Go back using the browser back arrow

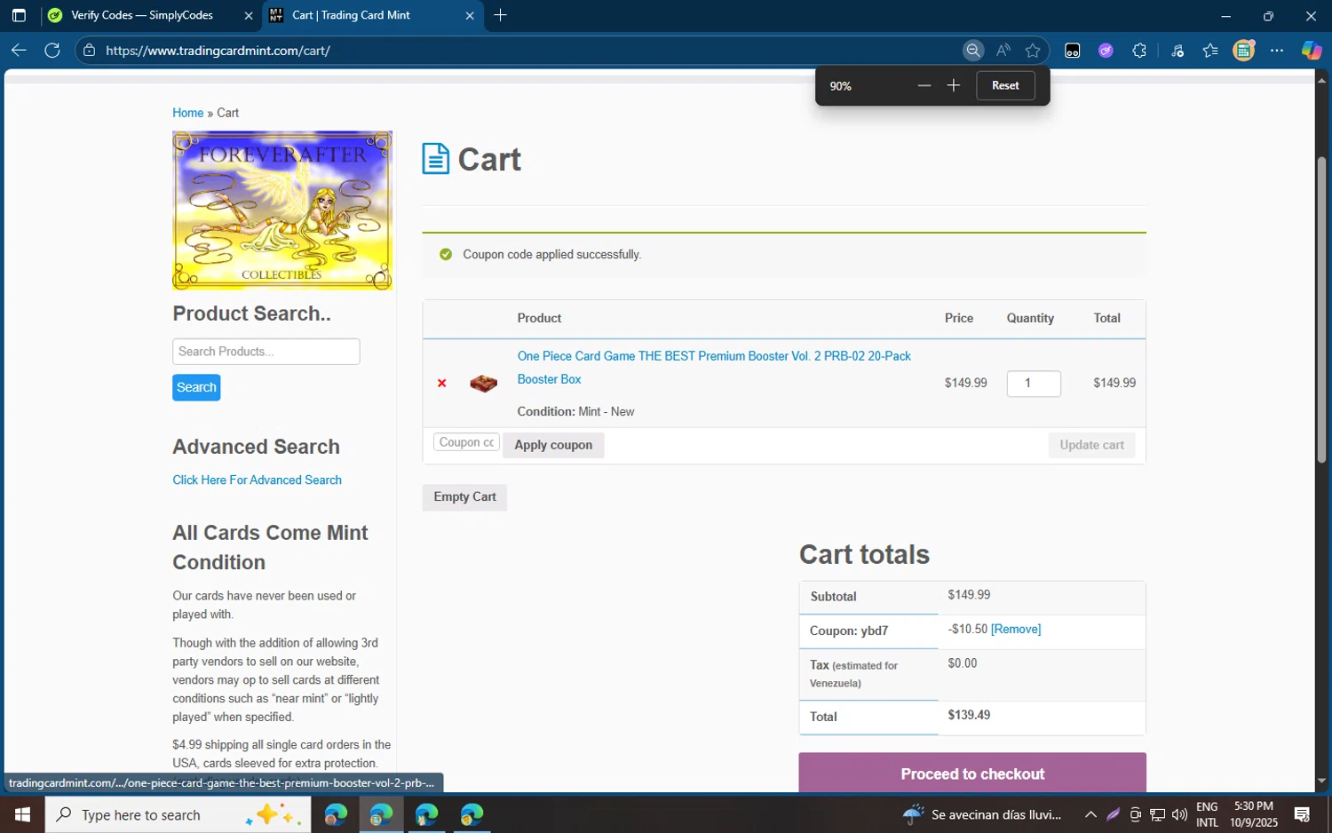19,51
